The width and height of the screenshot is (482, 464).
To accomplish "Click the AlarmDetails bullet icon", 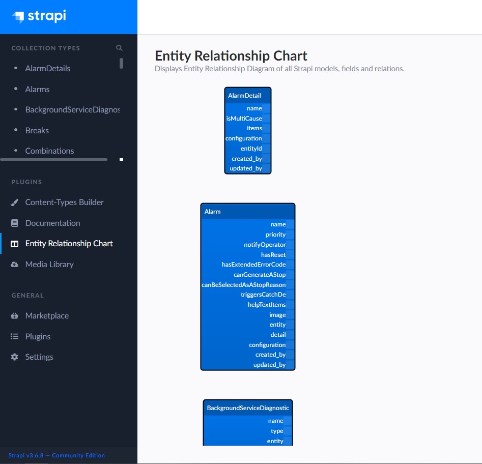I will [x=16, y=68].
